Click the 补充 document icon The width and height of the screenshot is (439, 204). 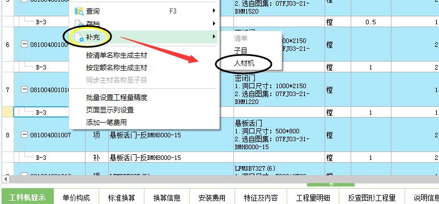coord(79,37)
